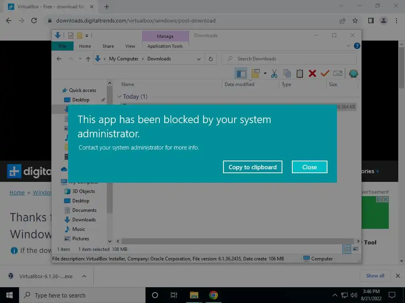Expand the ribbon using the chevron
This screenshot has width=405, height=303.
click(348, 46)
